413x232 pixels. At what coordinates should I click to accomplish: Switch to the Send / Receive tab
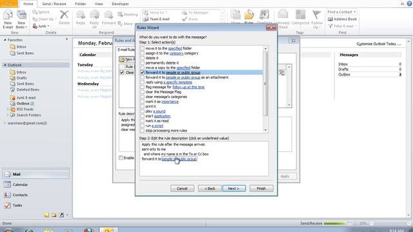pyautogui.click(x=54, y=4)
